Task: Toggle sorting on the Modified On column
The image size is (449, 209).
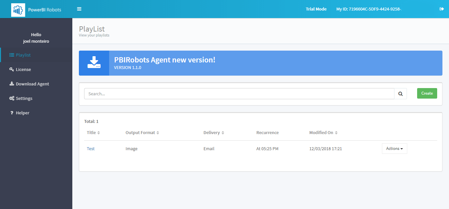Action: click(335, 132)
